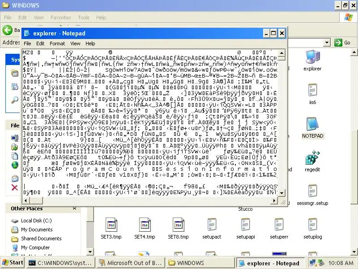Click Notepad horizontal scrollbar right arrow
Screen dimensions: 358x269
[x=274, y=200]
